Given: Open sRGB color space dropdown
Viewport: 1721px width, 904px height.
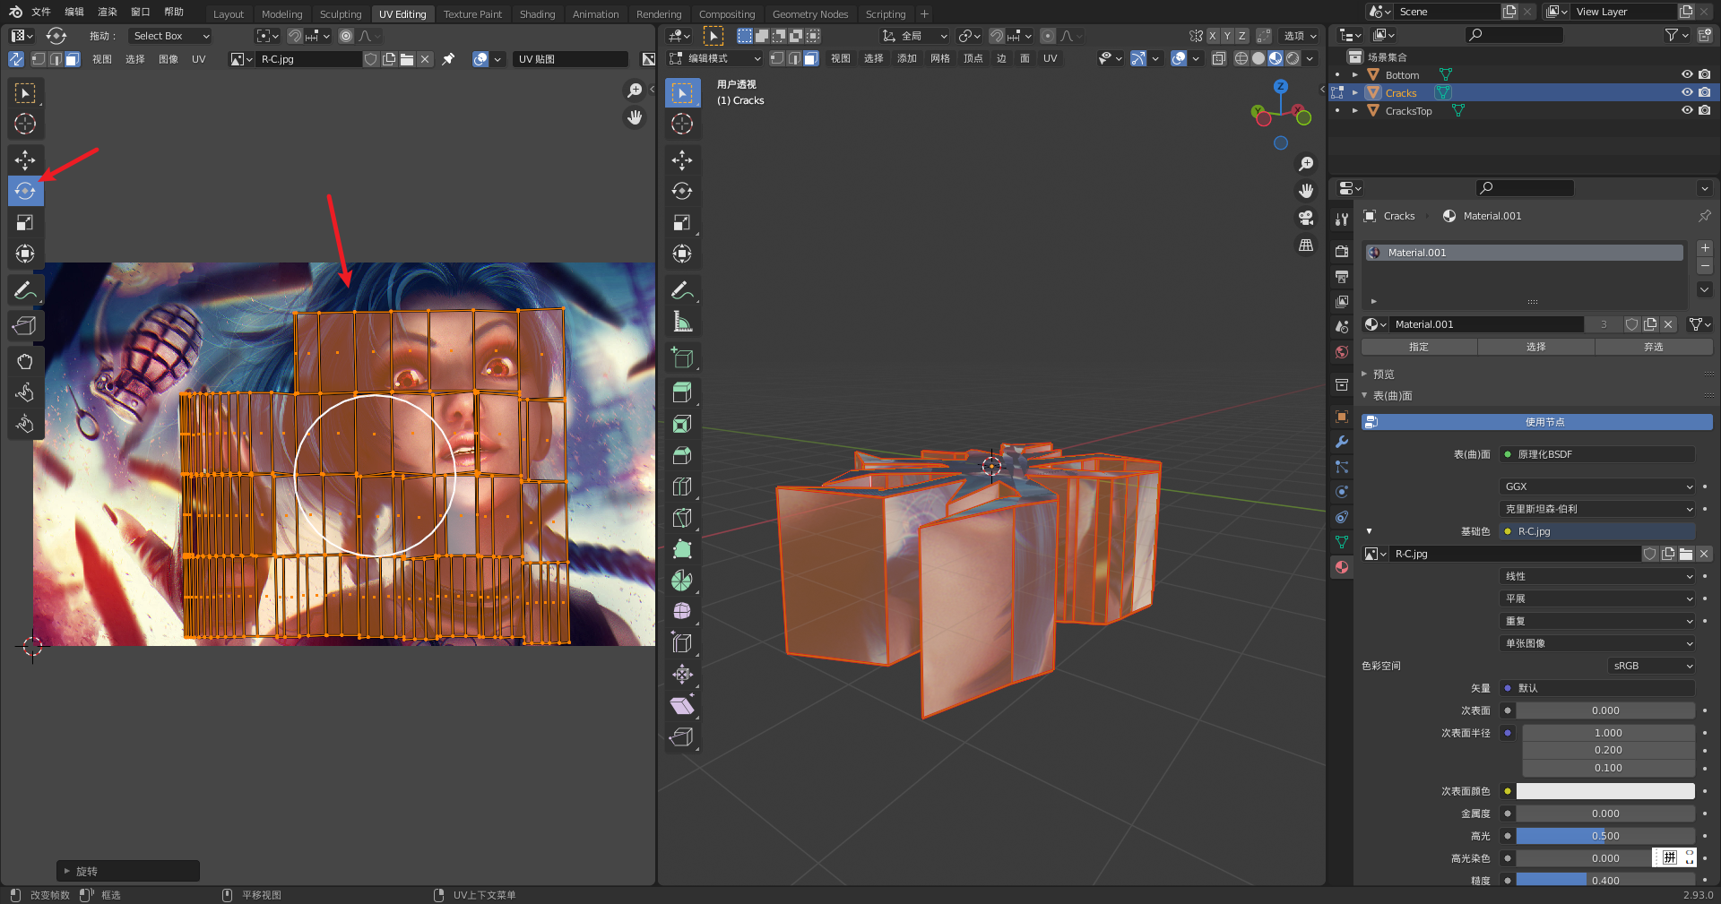Looking at the screenshot, I should coord(1652,666).
